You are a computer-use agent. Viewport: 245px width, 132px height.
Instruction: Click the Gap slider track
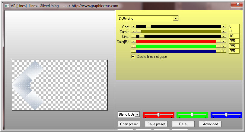179,27
